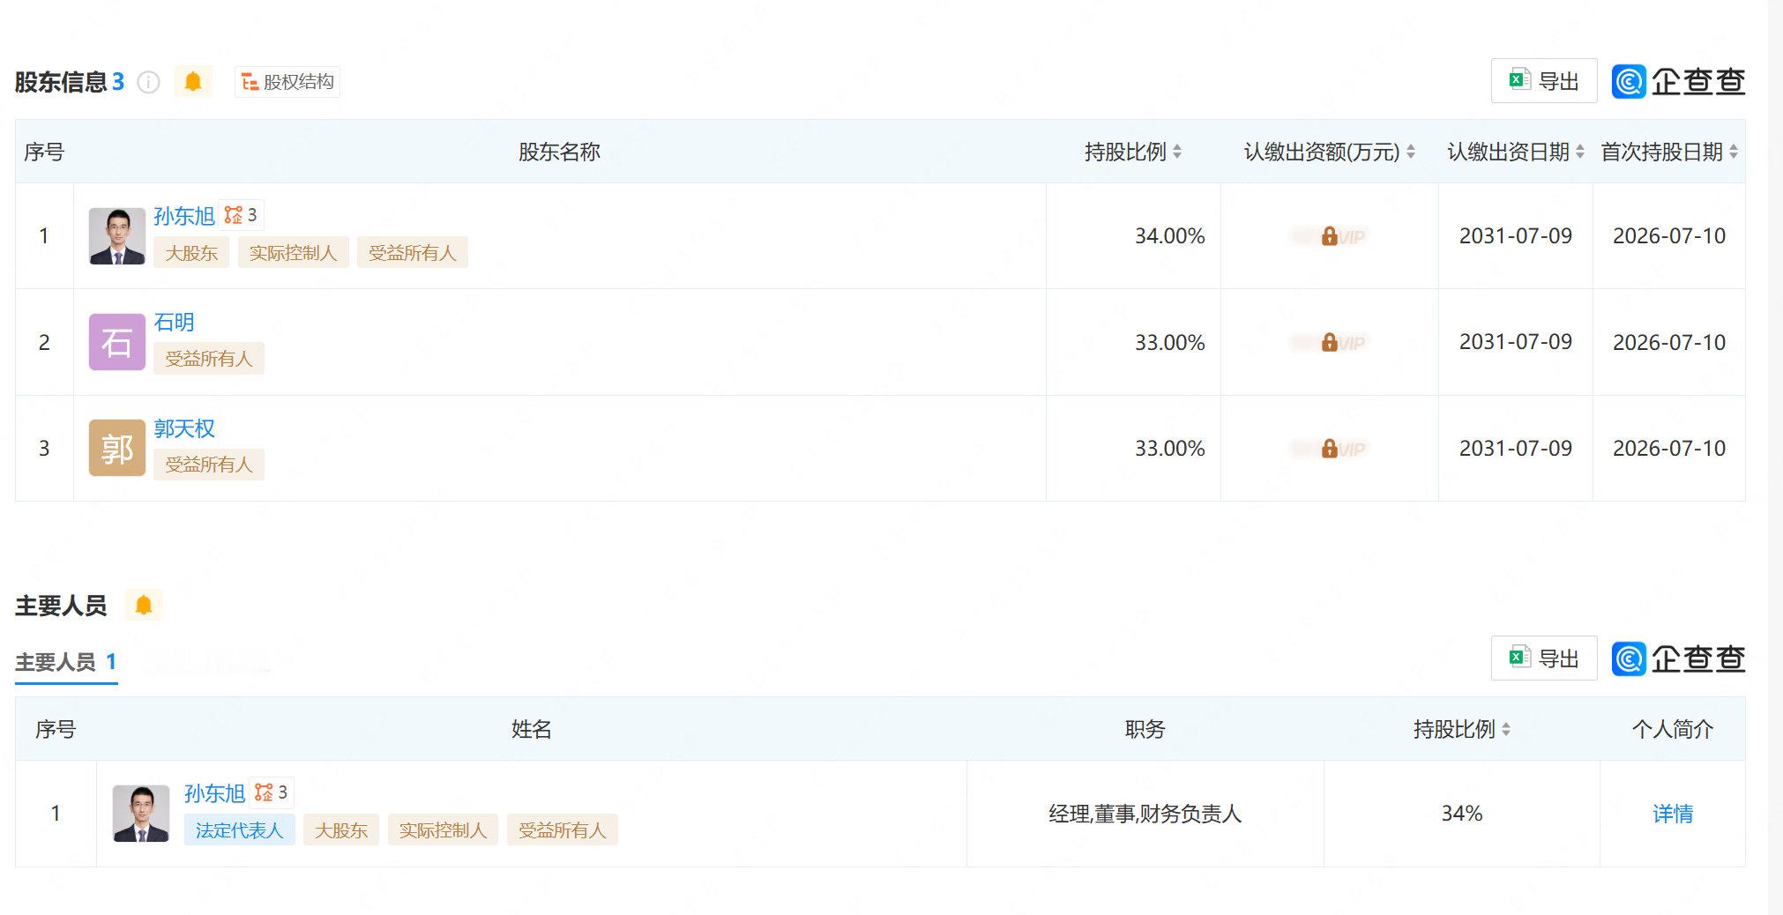Open shareholder 孙东旭 profile link
Viewport: 1783px width, 915px height.
point(183,216)
